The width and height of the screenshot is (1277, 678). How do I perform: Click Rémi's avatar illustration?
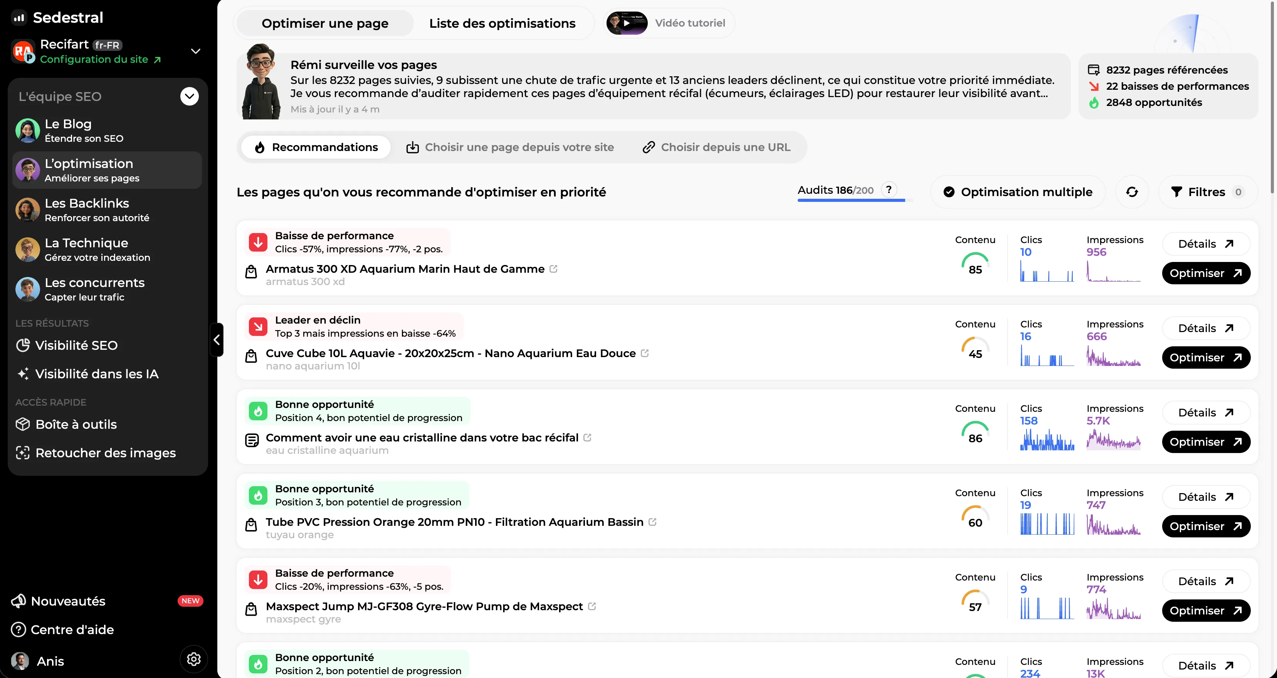(261, 81)
